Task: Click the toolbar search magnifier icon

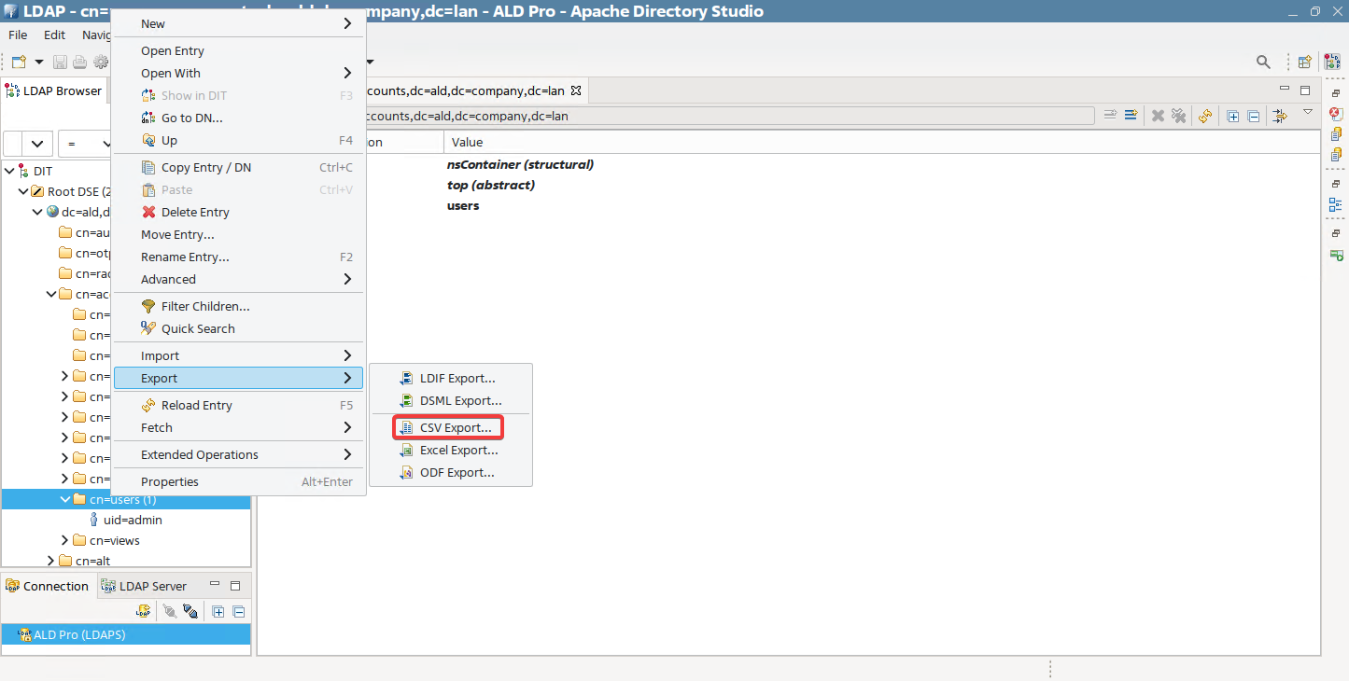Action: 1263,62
